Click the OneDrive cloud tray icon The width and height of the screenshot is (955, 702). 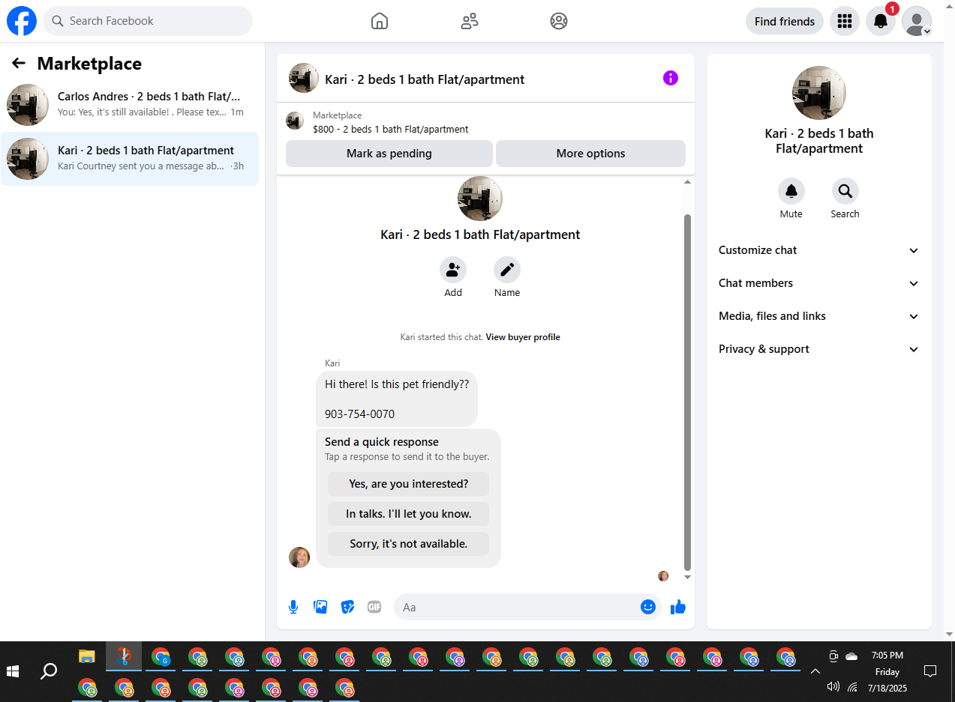click(x=851, y=656)
